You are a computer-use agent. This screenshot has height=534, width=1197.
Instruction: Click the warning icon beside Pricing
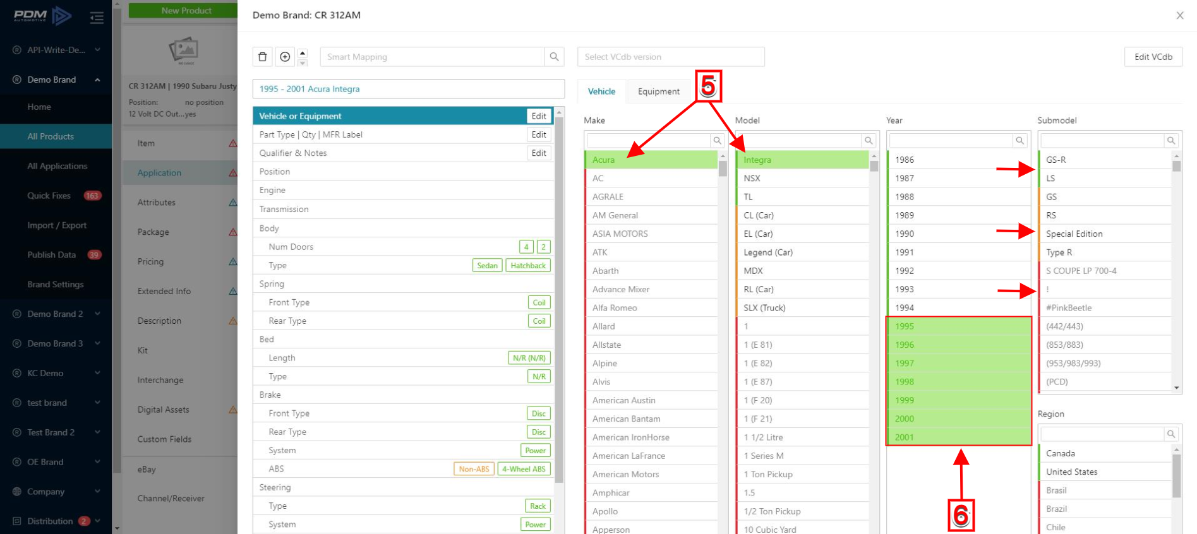(x=233, y=261)
